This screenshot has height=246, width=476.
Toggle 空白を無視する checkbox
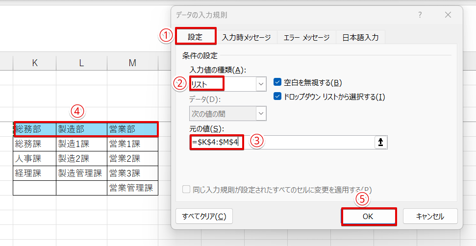click(x=277, y=82)
